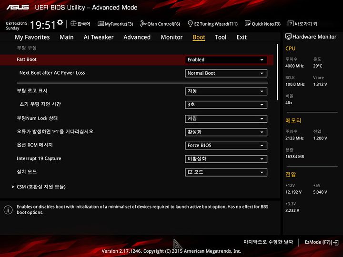This screenshot has height=257, width=343.
Task: Open Fast Boot Enabled dropdown
Action: (226, 60)
